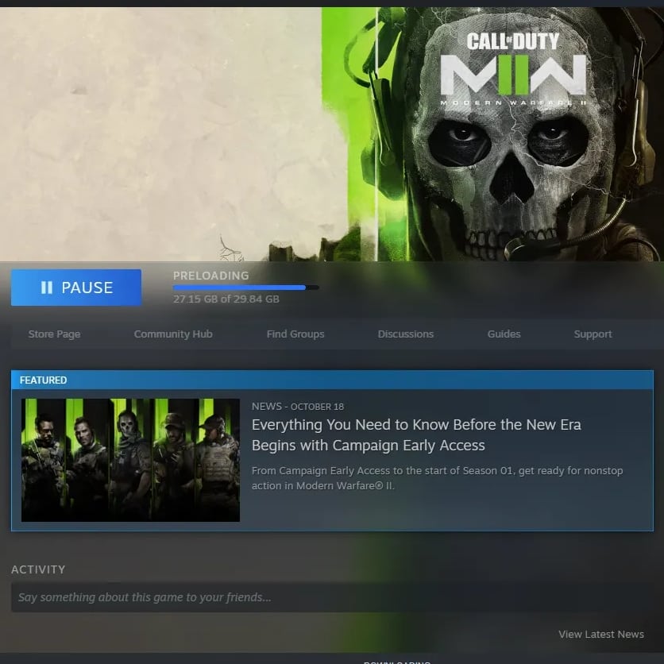Screen dimensions: 664x664
Task: Open the Store Page tab
Action: point(54,334)
